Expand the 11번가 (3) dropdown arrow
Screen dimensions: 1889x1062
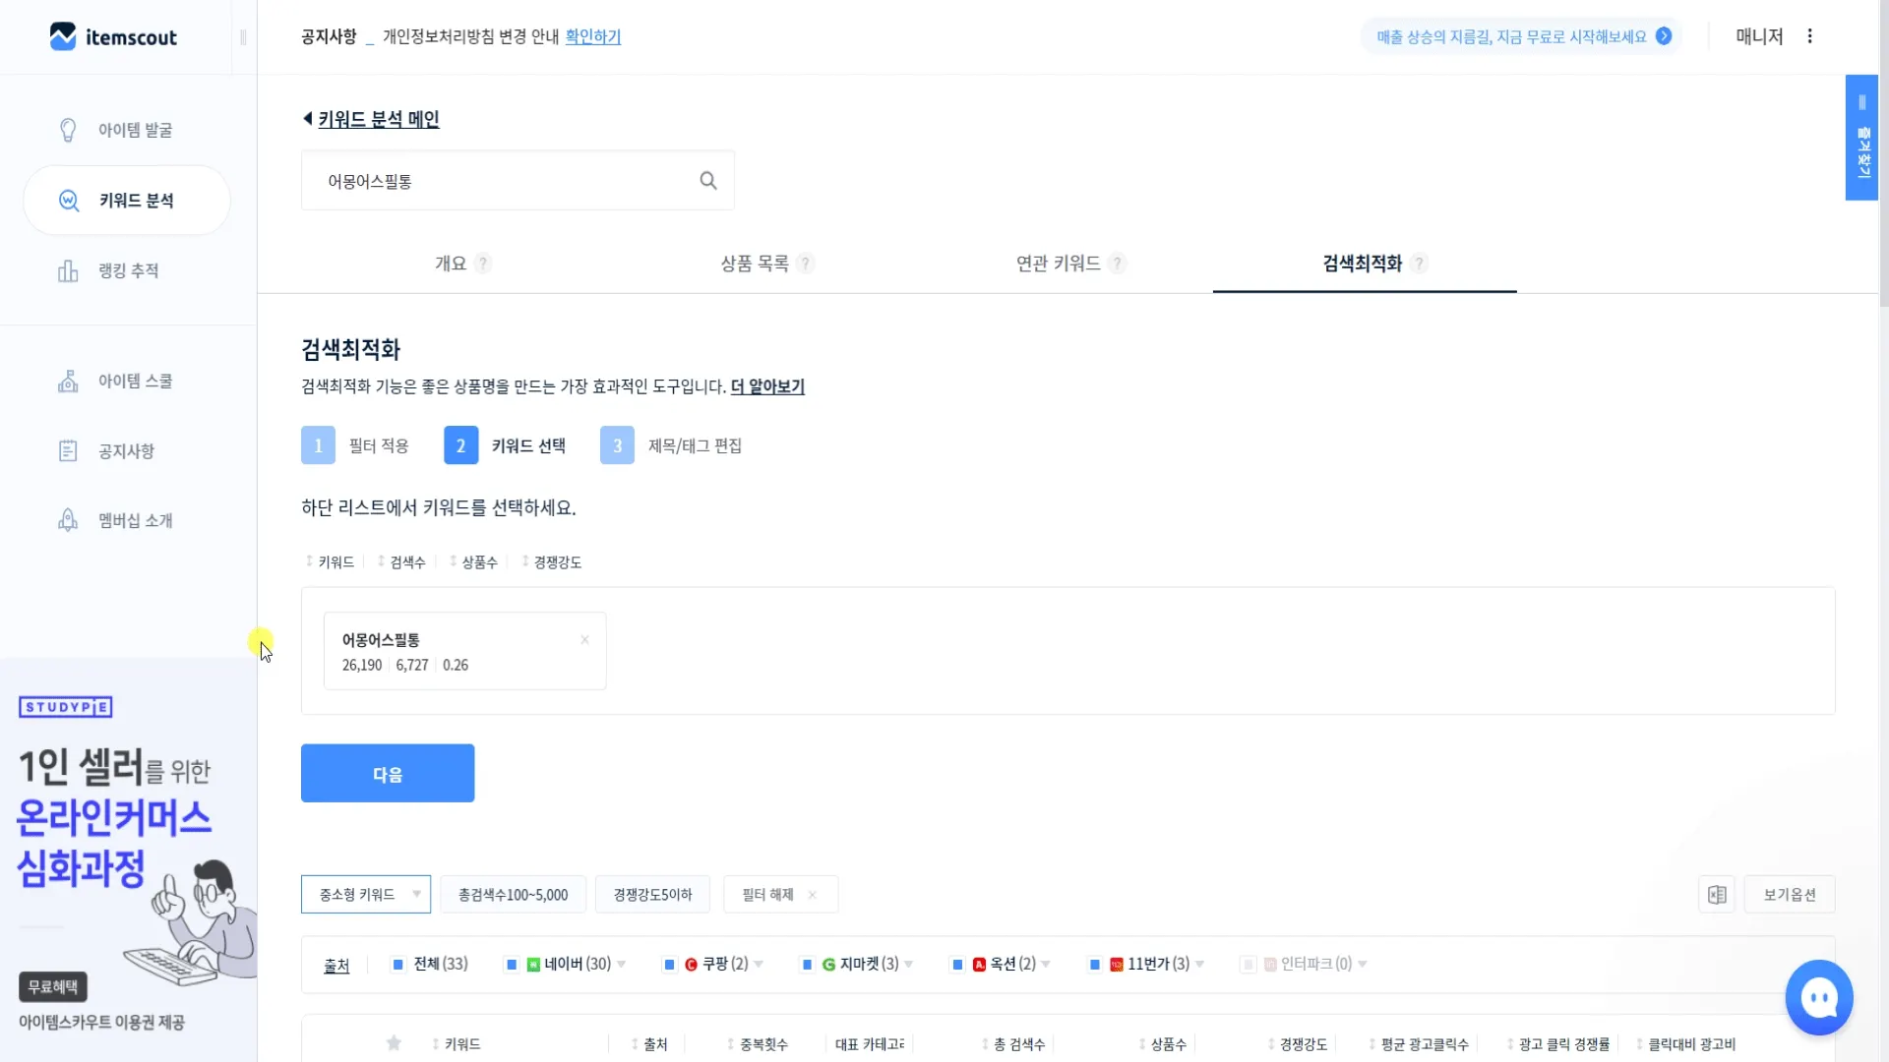click(x=1199, y=965)
